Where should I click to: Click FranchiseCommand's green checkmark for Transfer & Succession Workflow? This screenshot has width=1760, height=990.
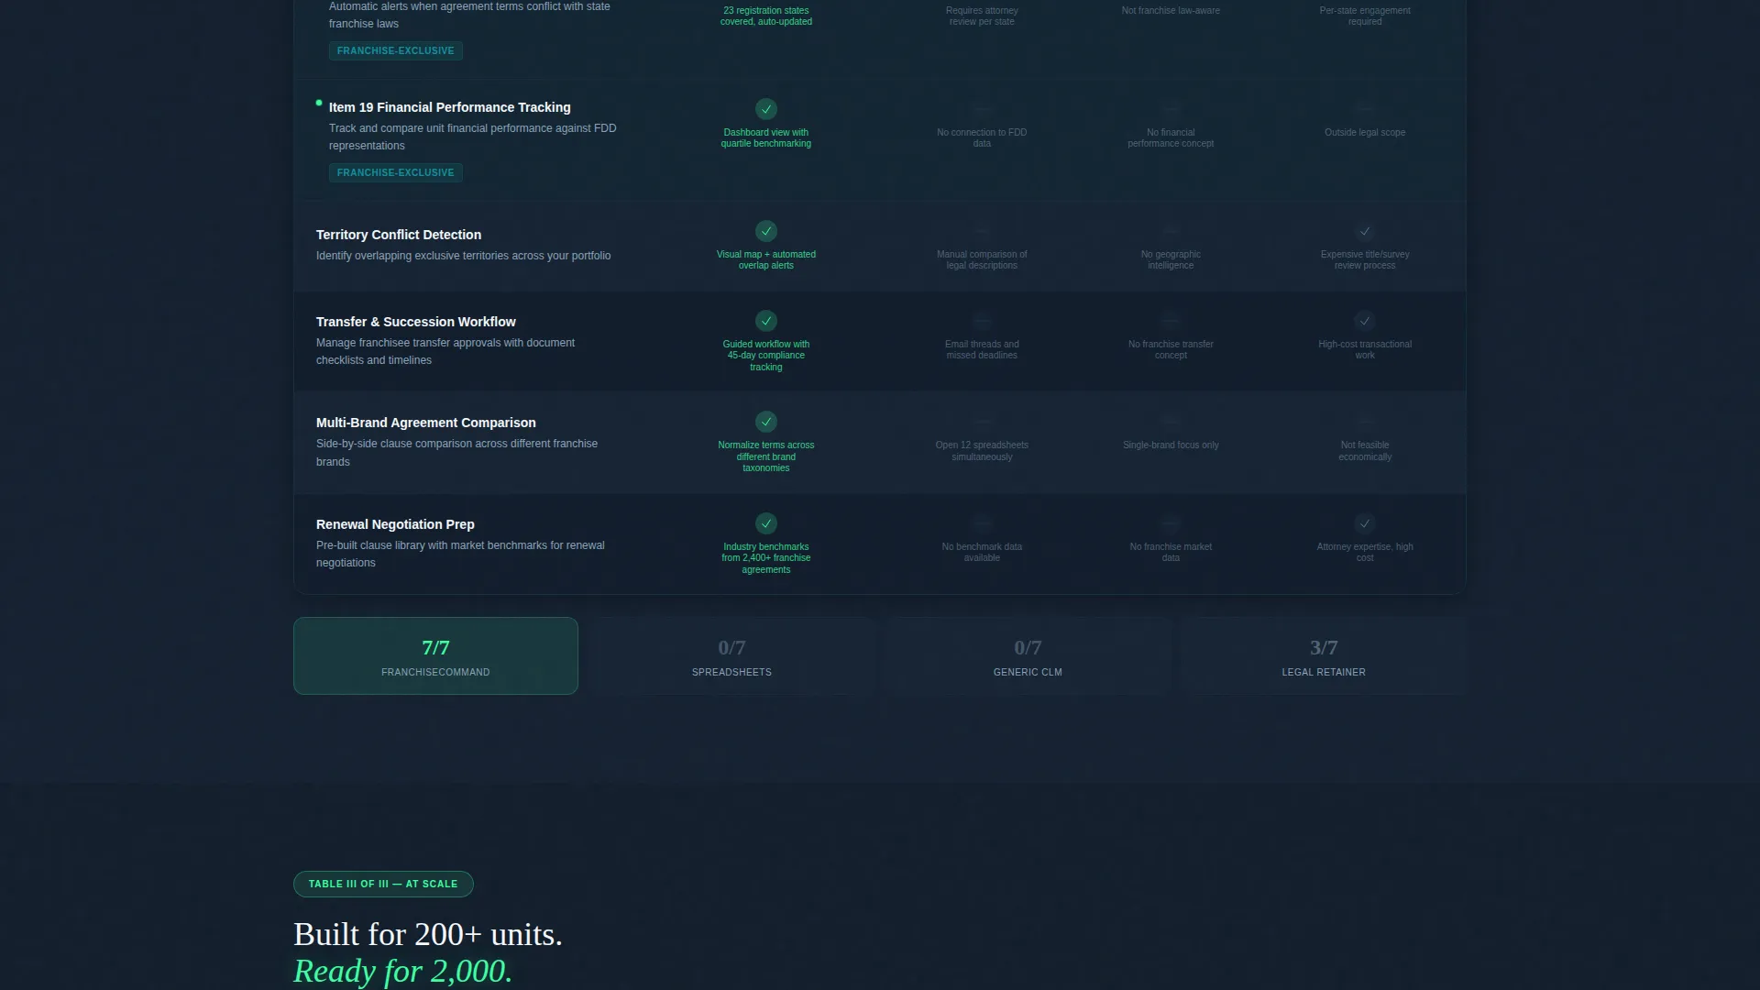pos(766,321)
